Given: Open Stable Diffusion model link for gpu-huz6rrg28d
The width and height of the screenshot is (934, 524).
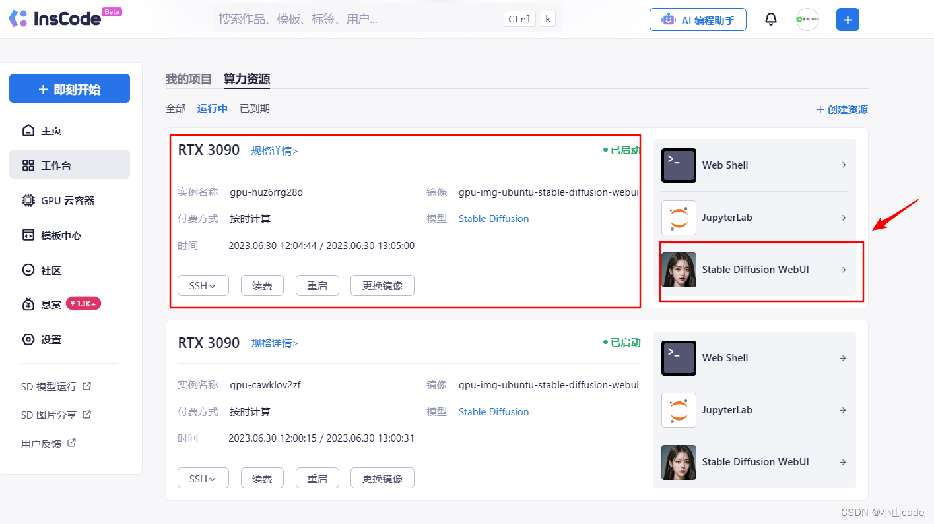Looking at the screenshot, I should click(494, 219).
